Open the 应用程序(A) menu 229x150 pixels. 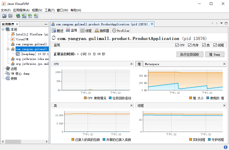[21, 10]
